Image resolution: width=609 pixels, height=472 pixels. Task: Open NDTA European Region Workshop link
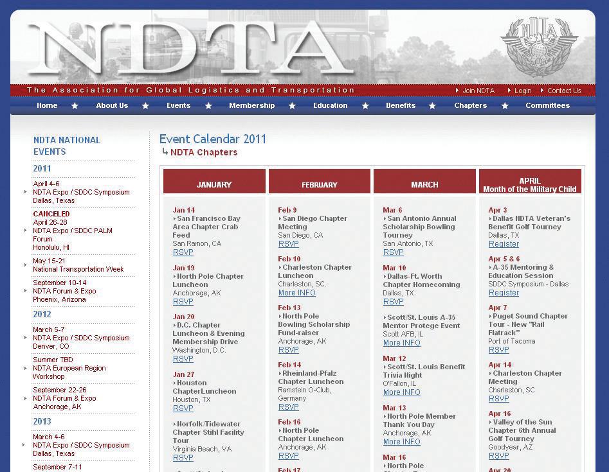point(69,368)
